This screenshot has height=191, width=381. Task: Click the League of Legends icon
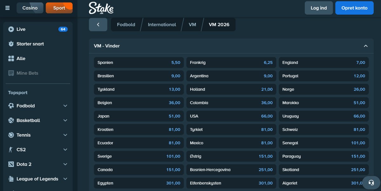coord(11,179)
